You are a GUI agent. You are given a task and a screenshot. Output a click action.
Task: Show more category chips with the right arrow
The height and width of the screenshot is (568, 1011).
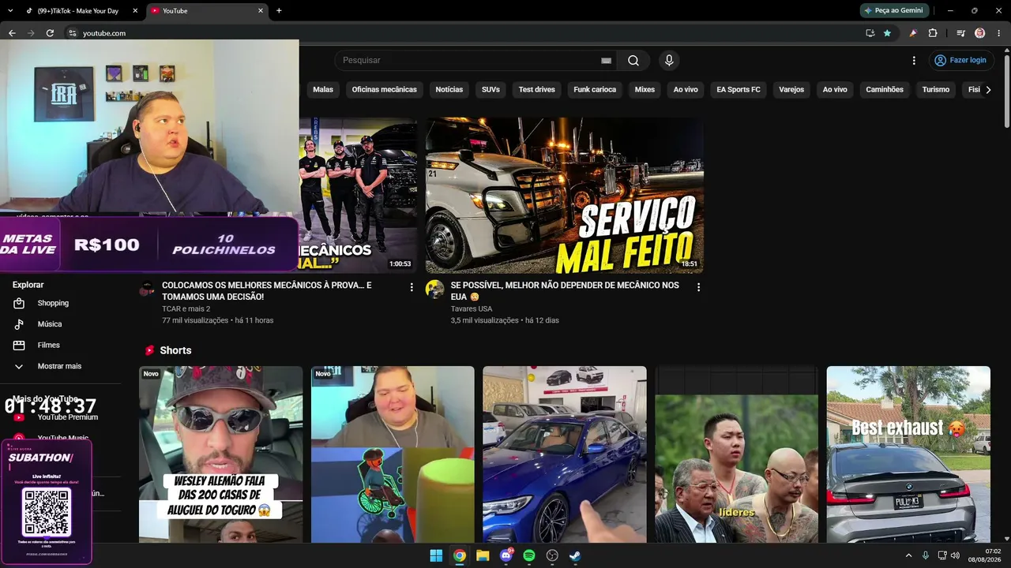pyautogui.click(x=988, y=90)
